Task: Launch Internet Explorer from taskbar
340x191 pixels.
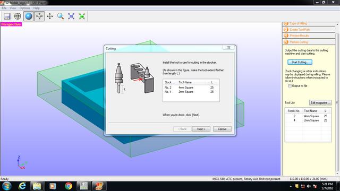Action: (22, 186)
